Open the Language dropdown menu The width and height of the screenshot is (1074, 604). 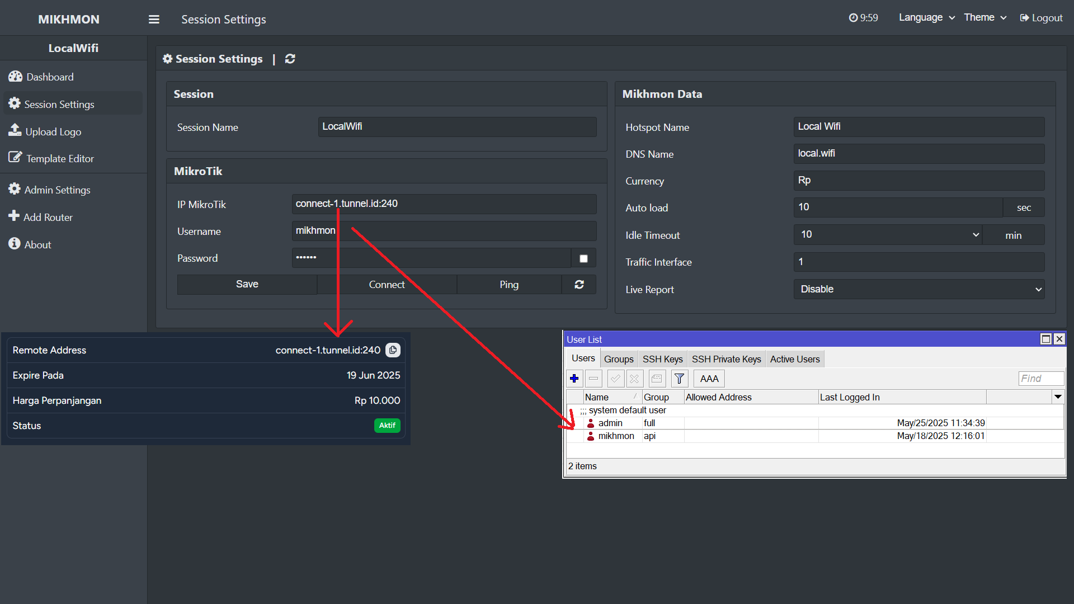[x=926, y=18]
